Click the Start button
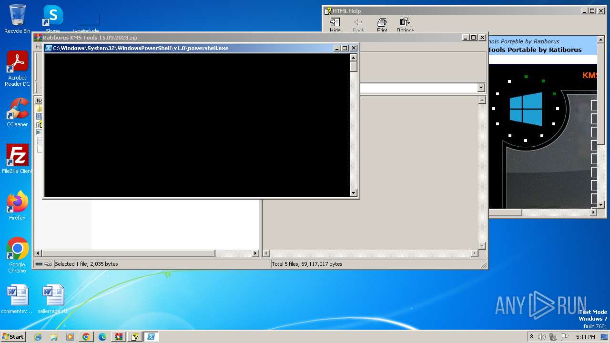Viewport: 610px width, 343px height. [x=13, y=337]
